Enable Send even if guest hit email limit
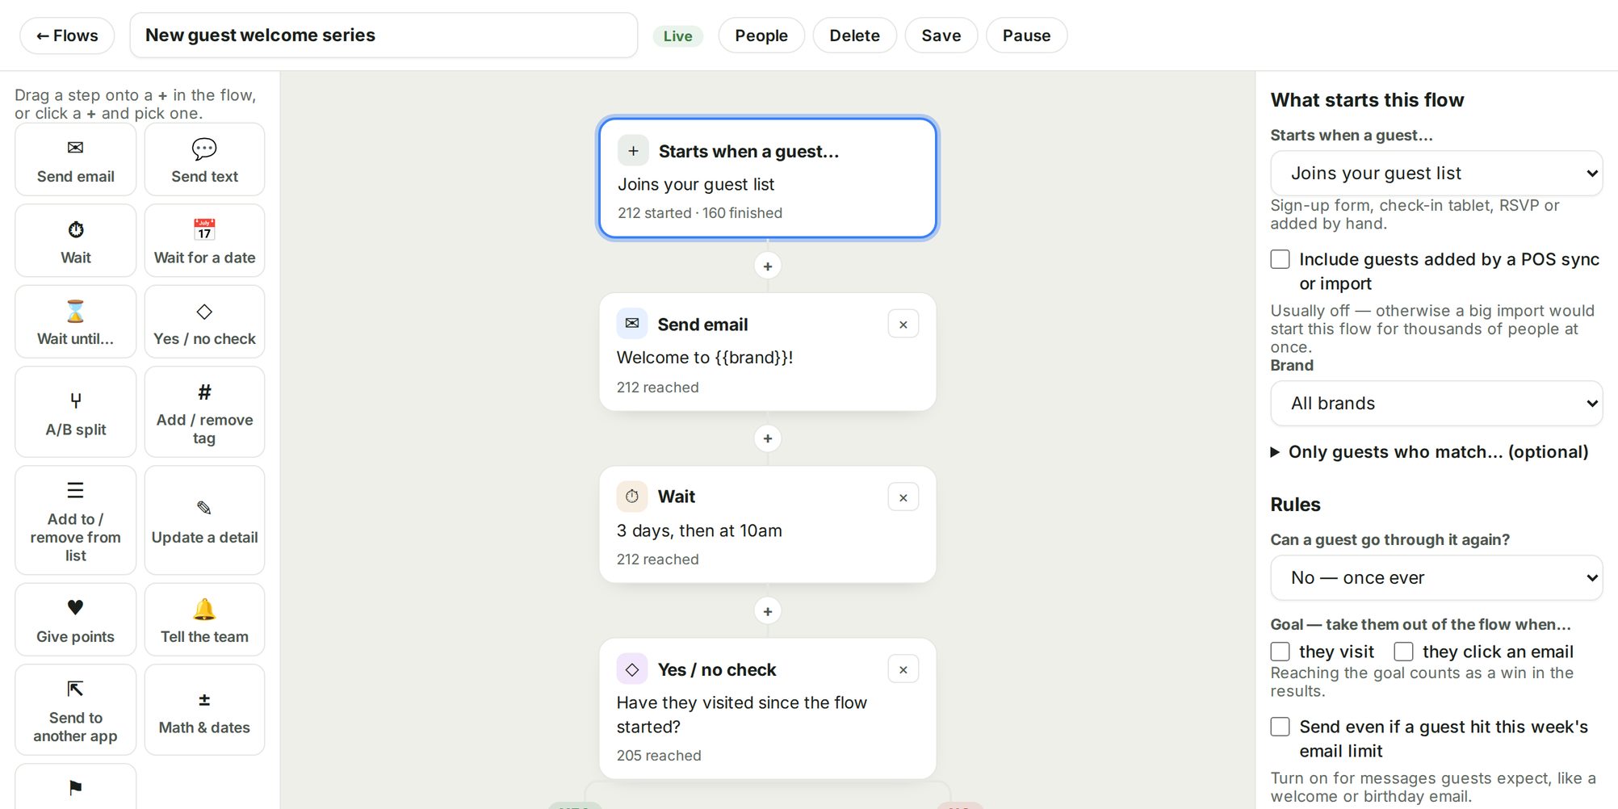 click(1280, 727)
